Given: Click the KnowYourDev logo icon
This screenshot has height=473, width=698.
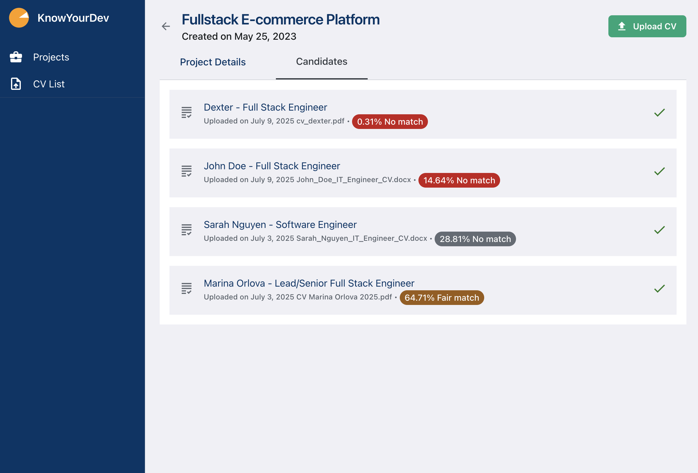Looking at the screenshot, I should [x=19, y=18].
